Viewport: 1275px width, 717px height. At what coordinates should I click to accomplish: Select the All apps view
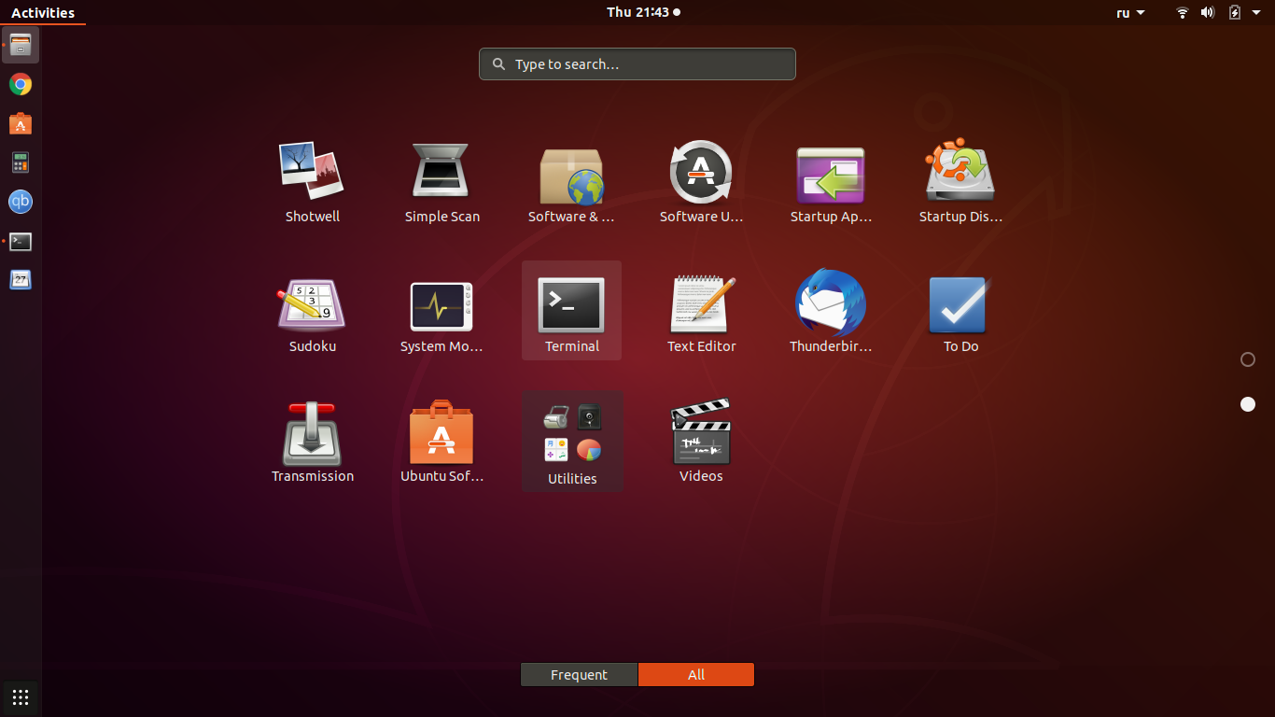696,675
